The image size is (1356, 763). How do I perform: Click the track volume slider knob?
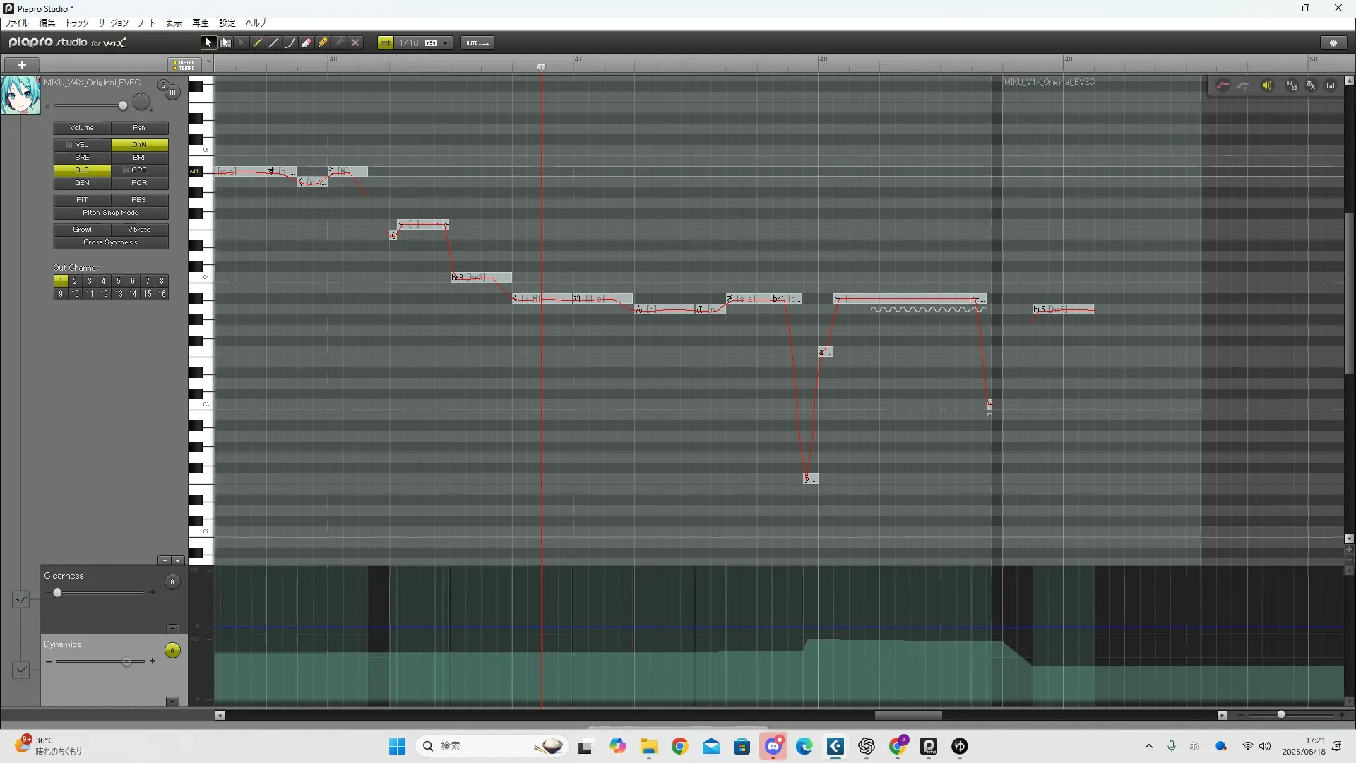tap(123, 106)
